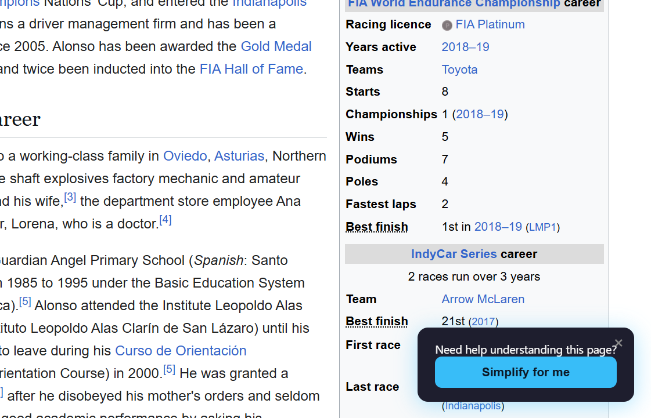Click the Indianapolis link in the infobox

coord(473,406)
